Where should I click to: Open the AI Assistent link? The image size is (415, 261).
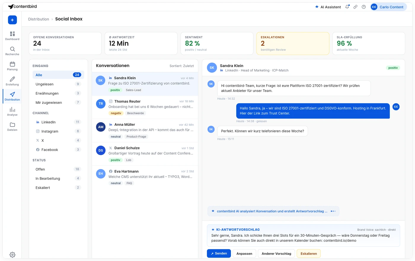(328, 7)
